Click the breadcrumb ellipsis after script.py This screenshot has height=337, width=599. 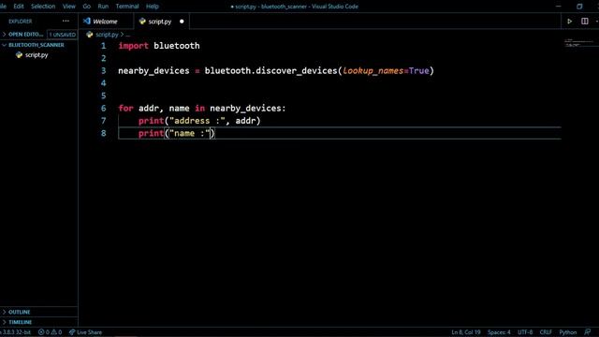point(127,35)
